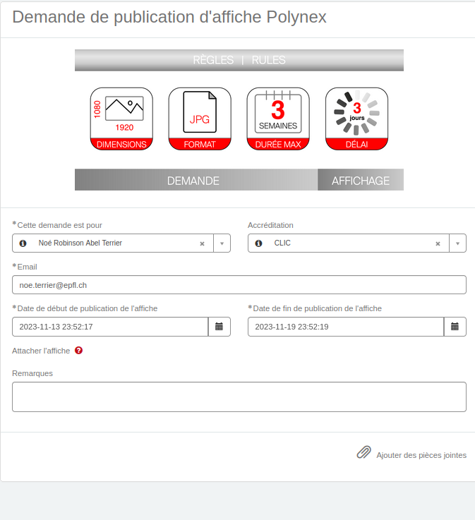475x520 pixels.
Task: Clear the selected person Noé Robinson Abel Terrier
Action: click(x=202, y=243)
